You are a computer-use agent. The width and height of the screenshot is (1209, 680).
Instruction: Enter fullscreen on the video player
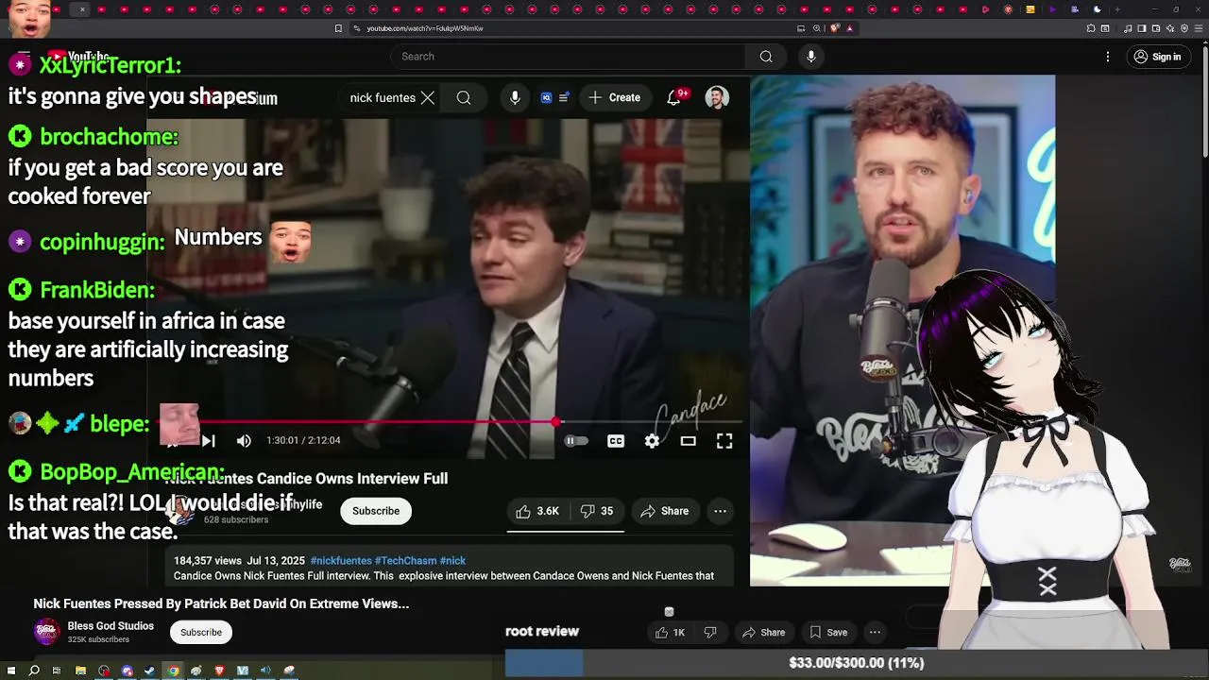click(x=724, y=441)
